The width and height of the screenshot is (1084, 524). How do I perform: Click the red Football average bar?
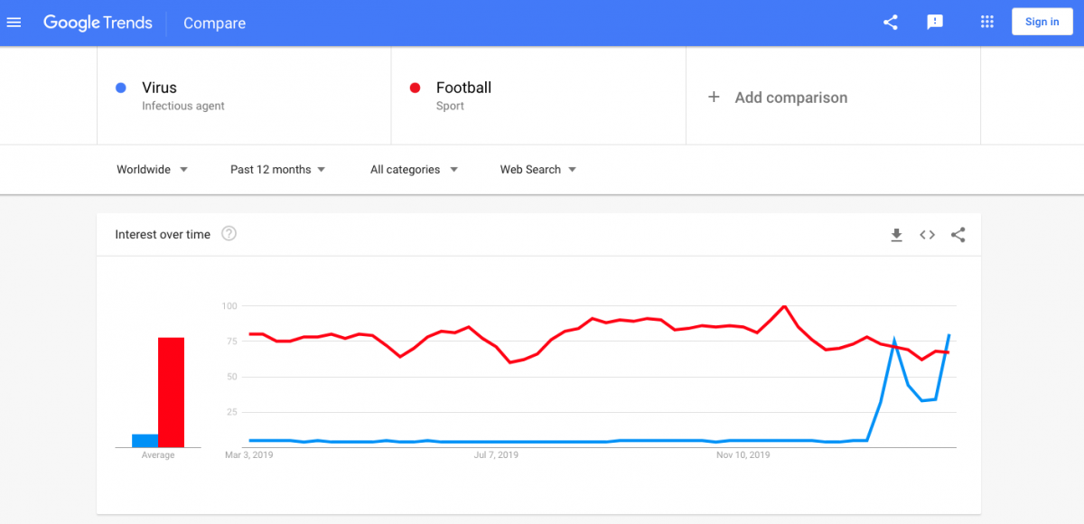click(171, 392)
